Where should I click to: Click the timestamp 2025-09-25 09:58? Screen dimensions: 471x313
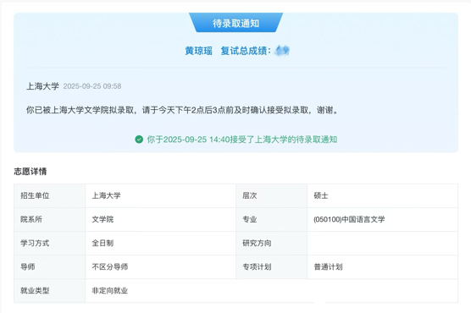point(92,86)
